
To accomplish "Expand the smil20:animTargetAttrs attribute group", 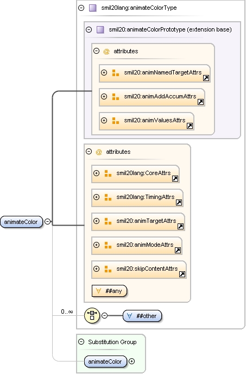I will [96, 221].
